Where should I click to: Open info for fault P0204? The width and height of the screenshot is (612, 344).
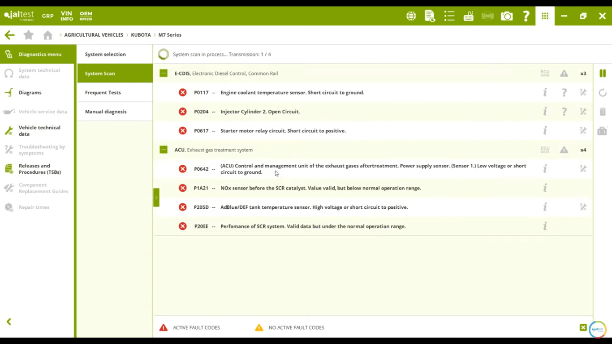545,112
